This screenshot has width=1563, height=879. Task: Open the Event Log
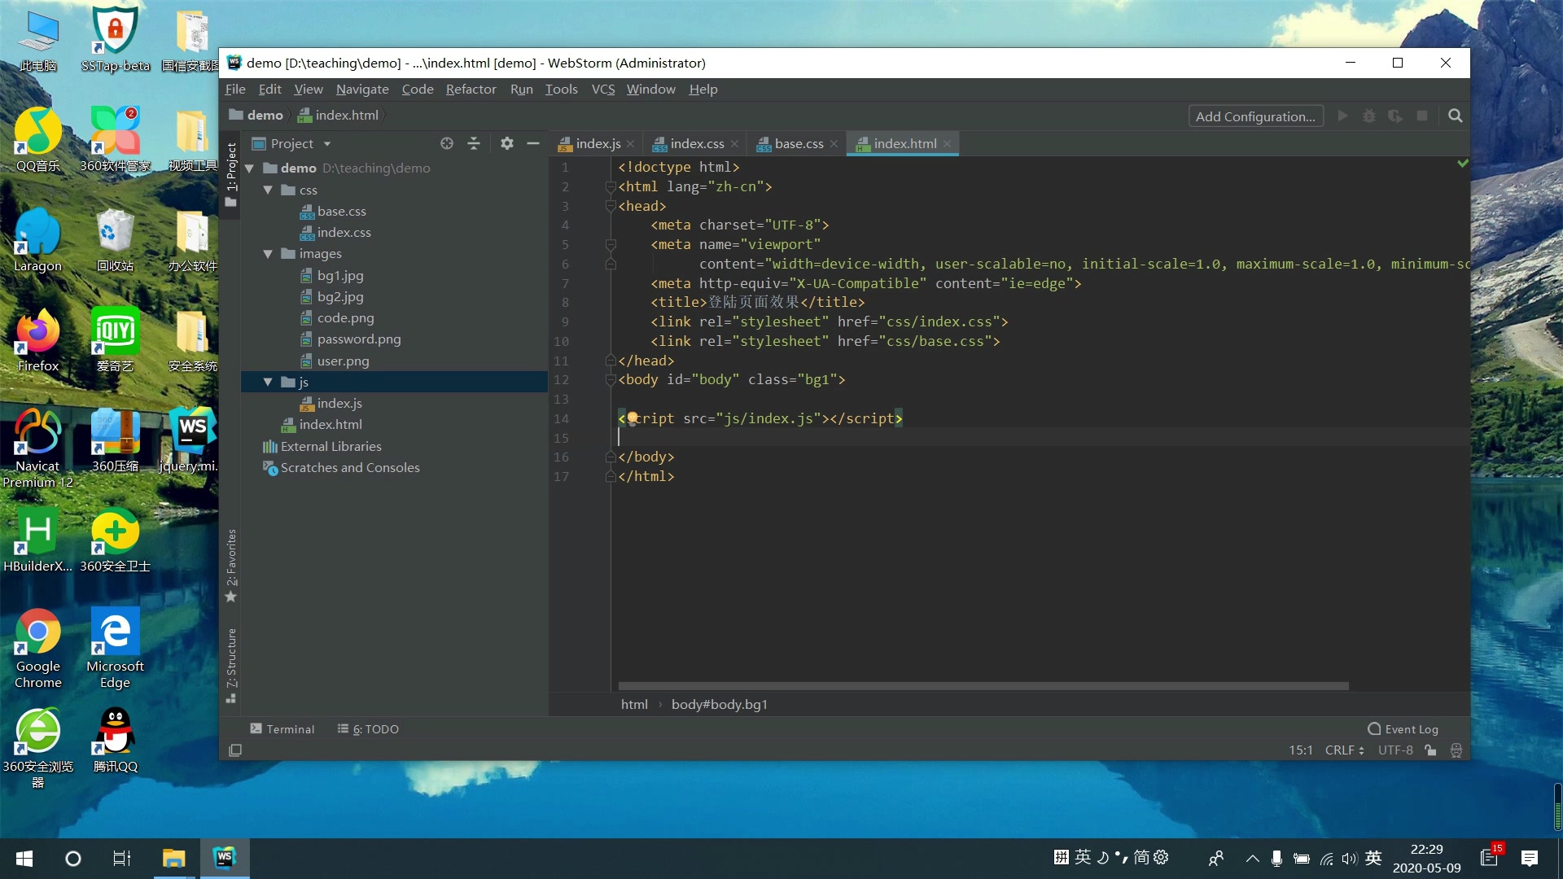[1403, 729]
